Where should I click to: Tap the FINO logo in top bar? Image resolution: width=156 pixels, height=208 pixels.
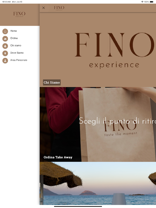point(59,8)
